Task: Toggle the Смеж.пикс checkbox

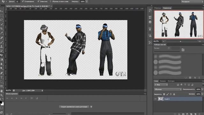Action: [38, 1]
